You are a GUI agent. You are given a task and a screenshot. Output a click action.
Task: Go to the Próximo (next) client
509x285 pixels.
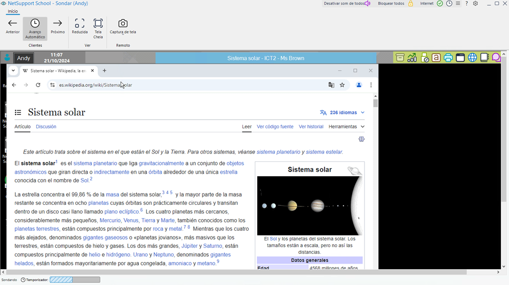point(58,27)
